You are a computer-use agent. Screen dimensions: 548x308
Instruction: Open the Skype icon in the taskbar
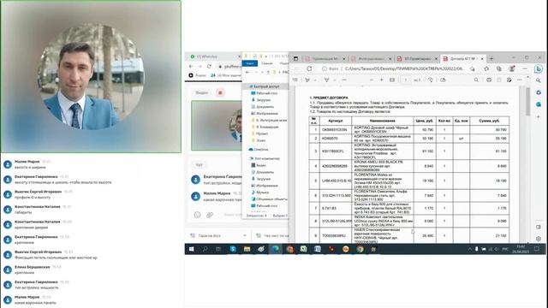tap(233, 249)
